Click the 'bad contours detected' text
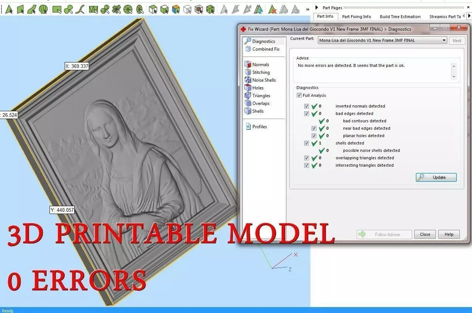This screenshot has width=472, height=313. tap(364, 121)
